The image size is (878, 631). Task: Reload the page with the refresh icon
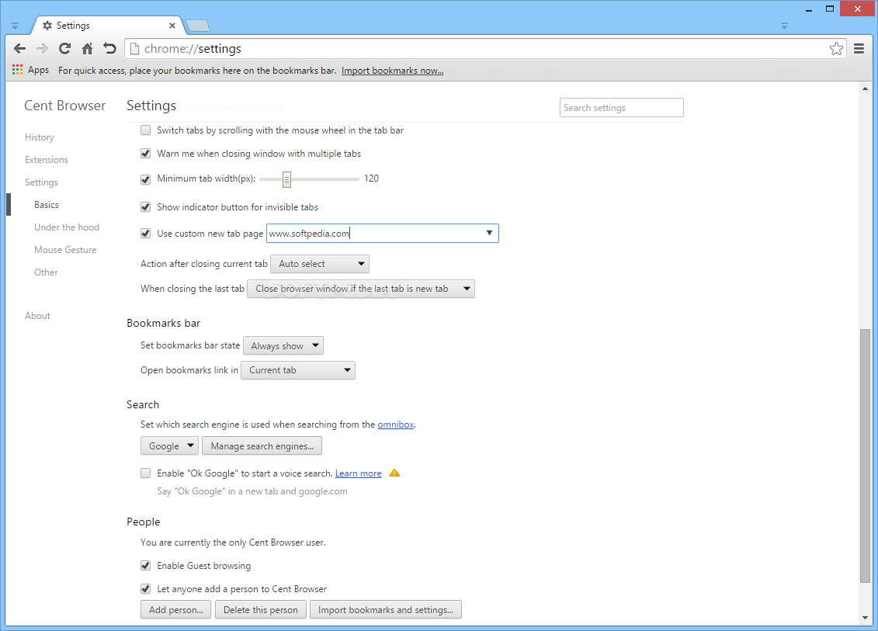coord(65,49)
